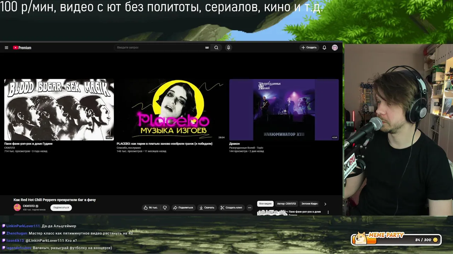
Task: Click the 28:04 duration badge on Placebo
Action: pos(222,138)
